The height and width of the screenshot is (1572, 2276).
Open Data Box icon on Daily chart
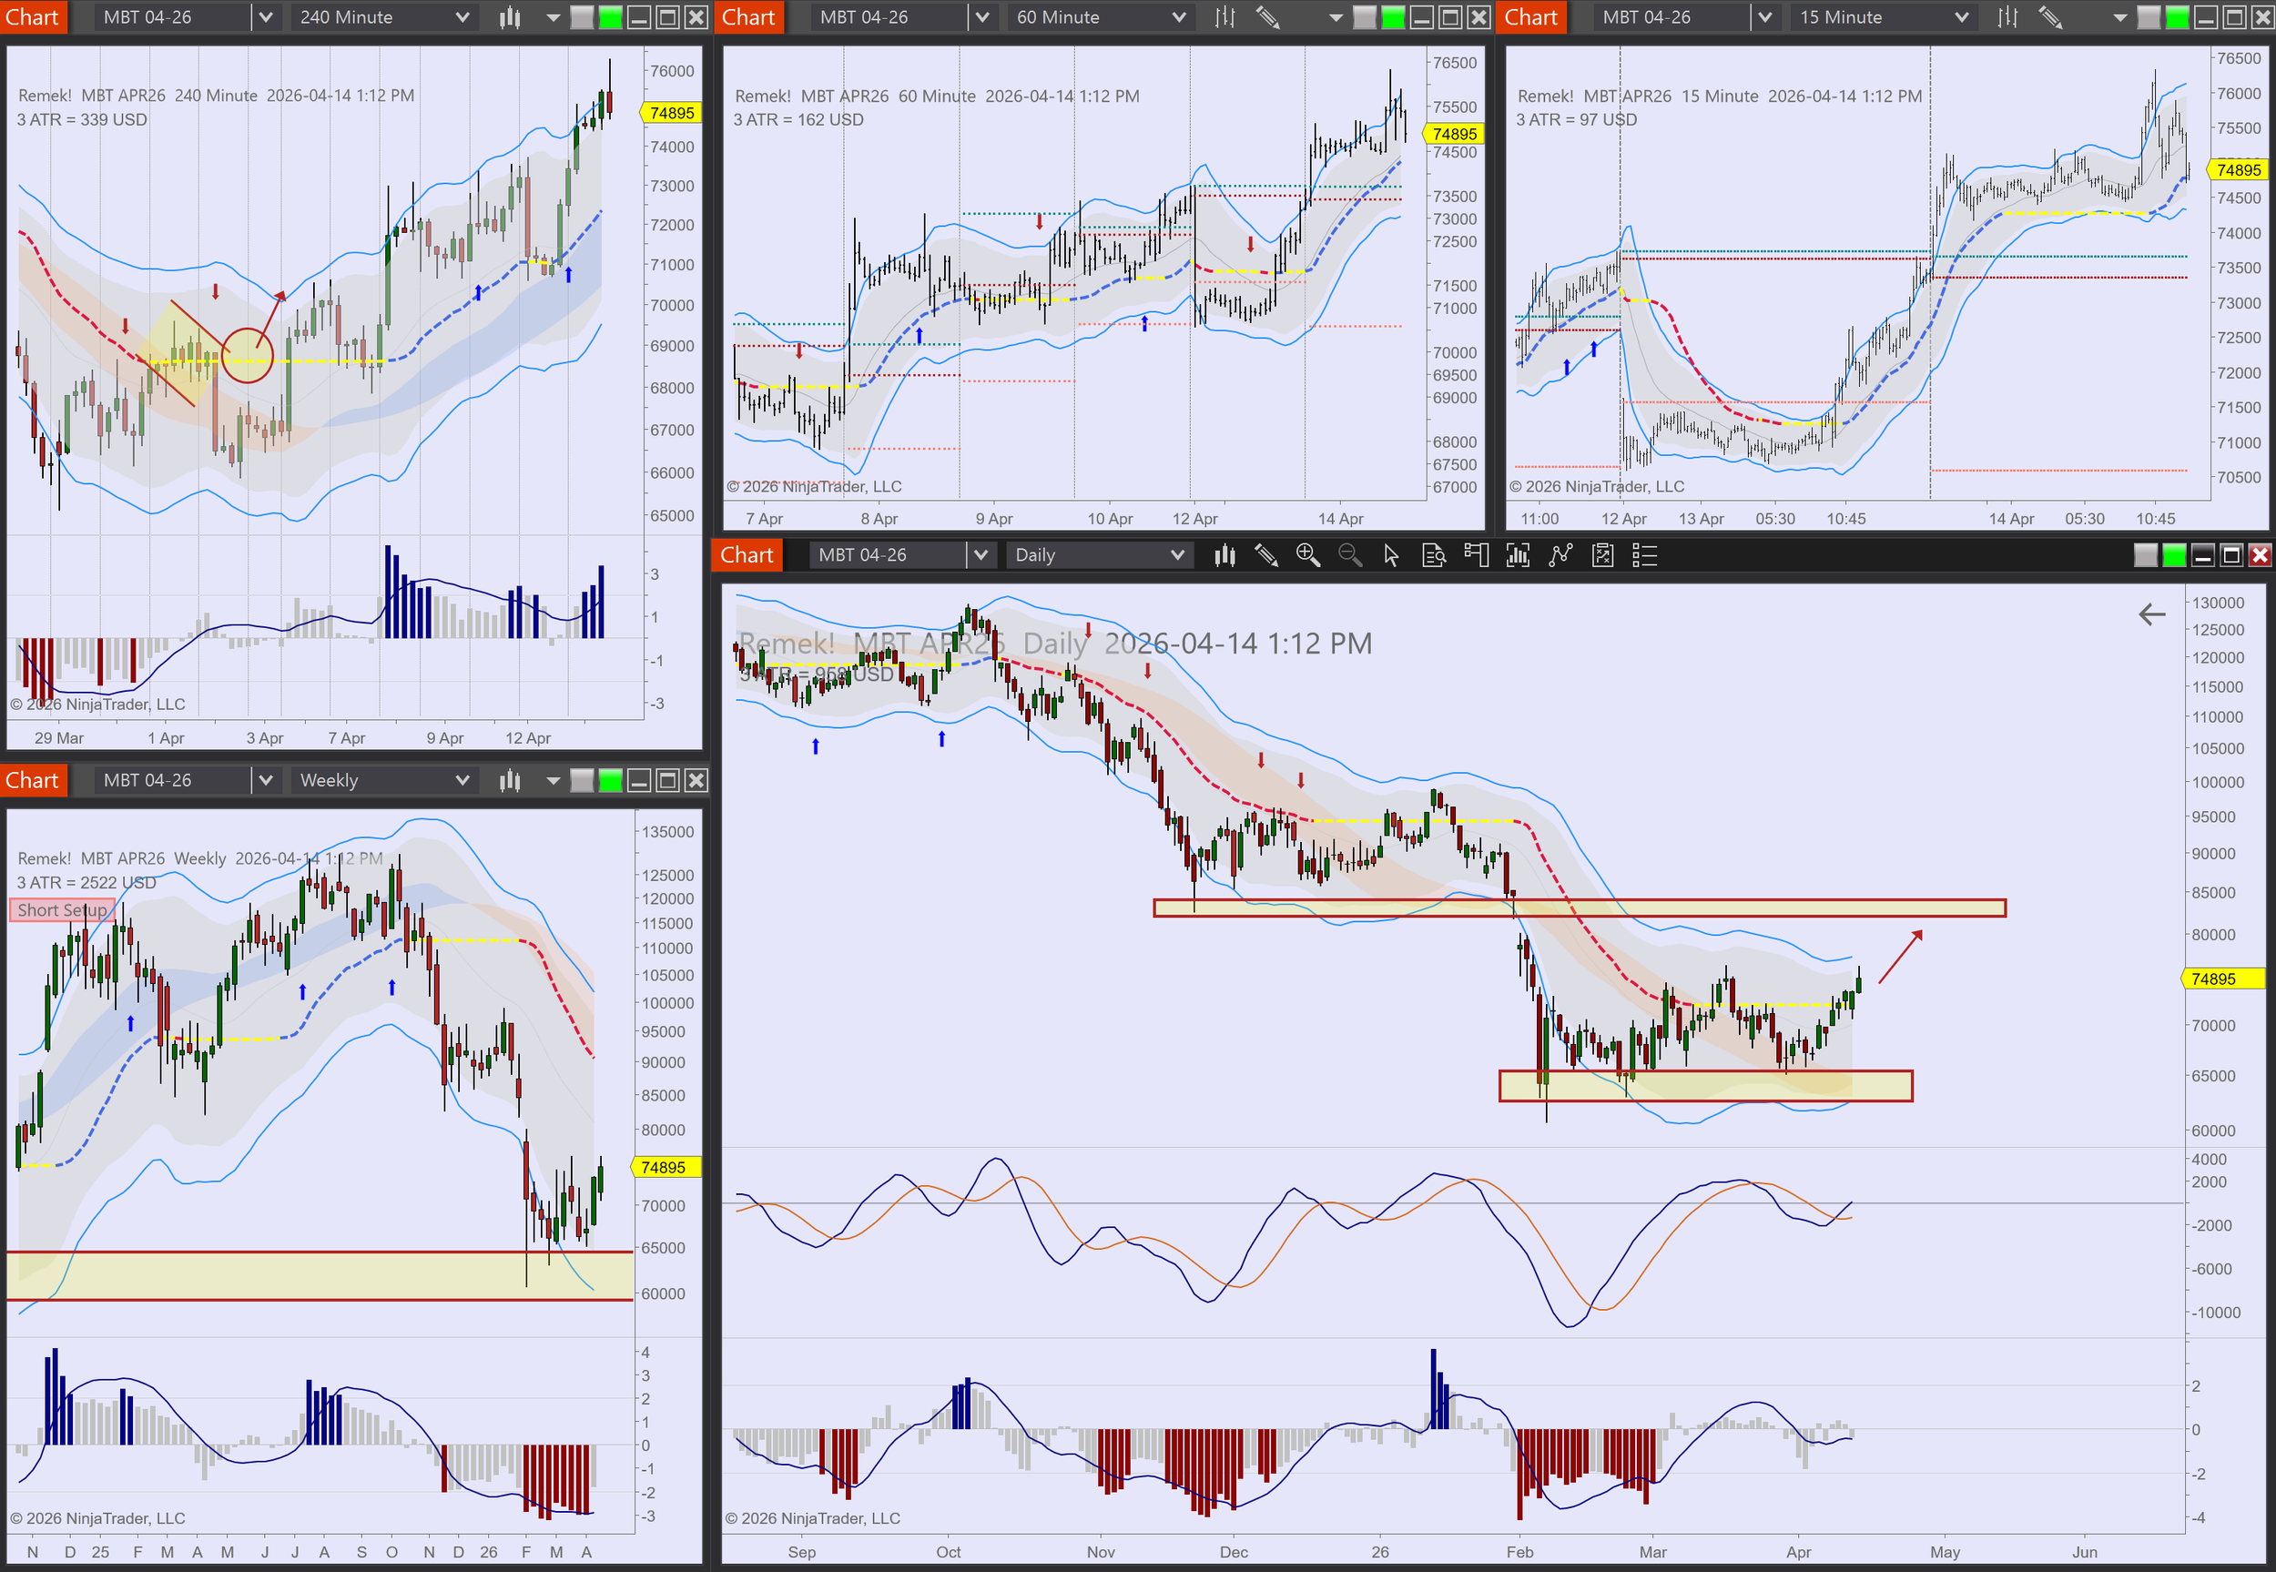1433,555
